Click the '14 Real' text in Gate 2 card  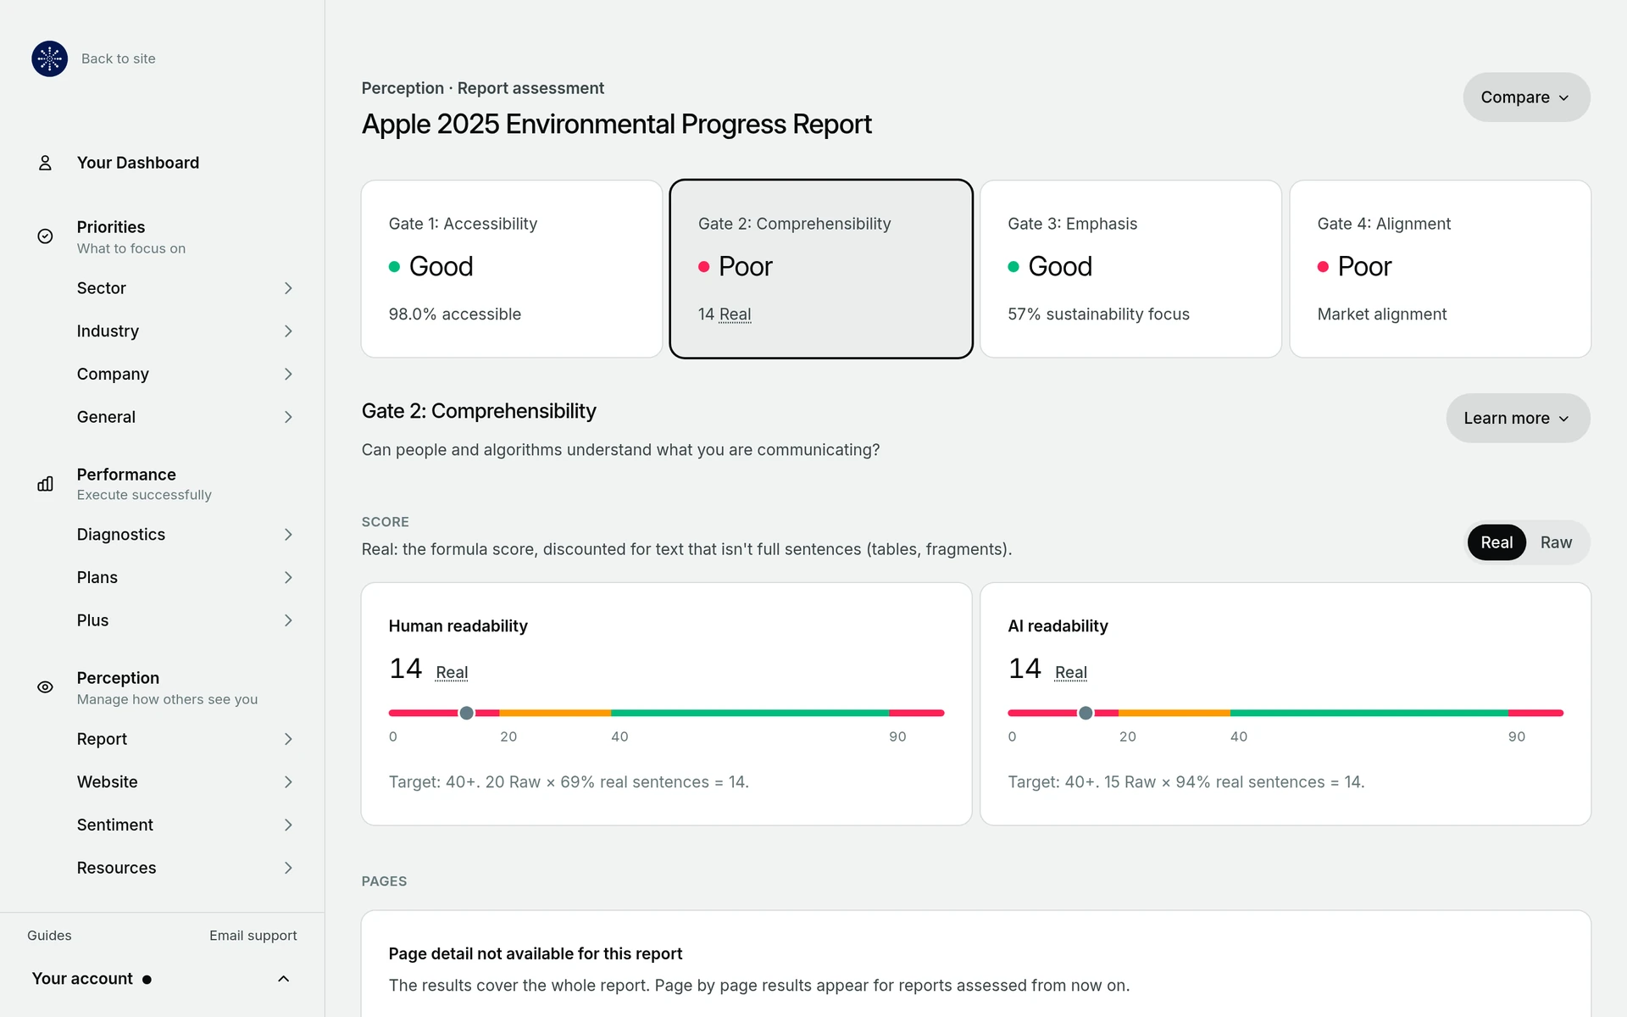pyautogui.click(x=725, y=314)
